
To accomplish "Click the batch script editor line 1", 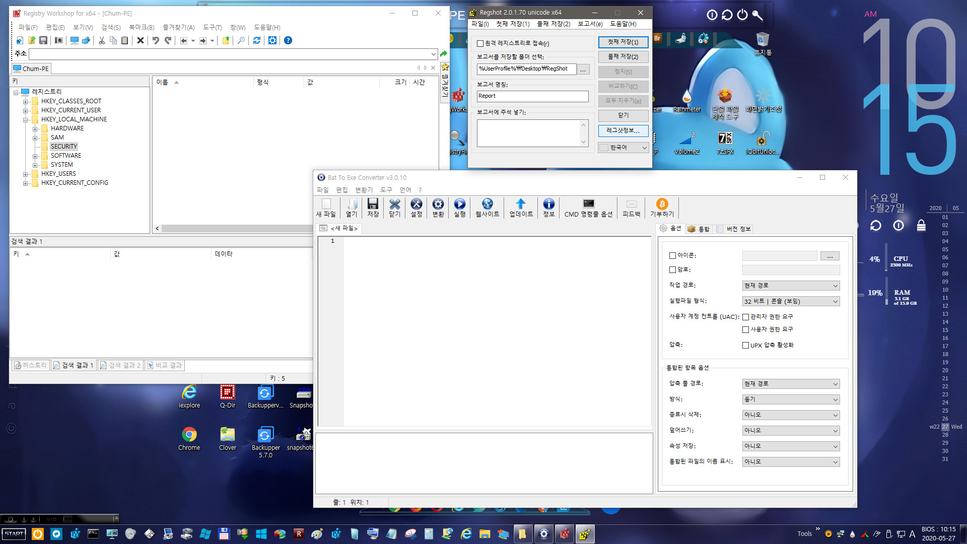I will tap(497, 241).
